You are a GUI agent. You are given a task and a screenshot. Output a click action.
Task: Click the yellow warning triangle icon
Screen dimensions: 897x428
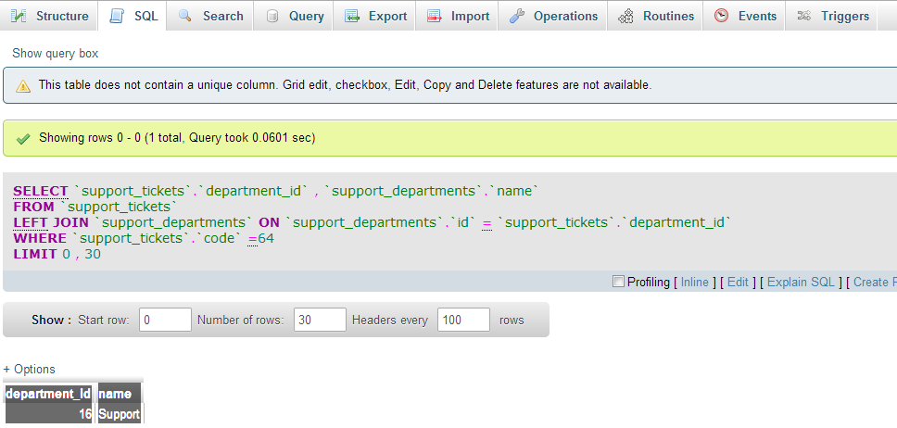pyautogui.click(x=23, y=86)
